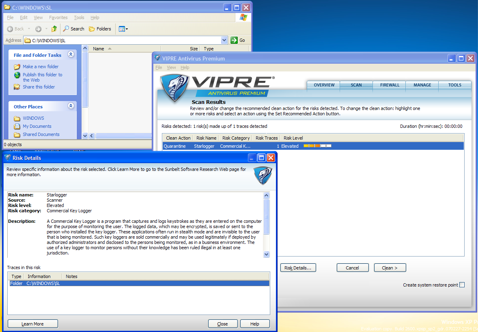The image size is (478, 332).
Task: Select the Folder C:\WINDOWS\SL trace row
Action: tap(139, 284)
